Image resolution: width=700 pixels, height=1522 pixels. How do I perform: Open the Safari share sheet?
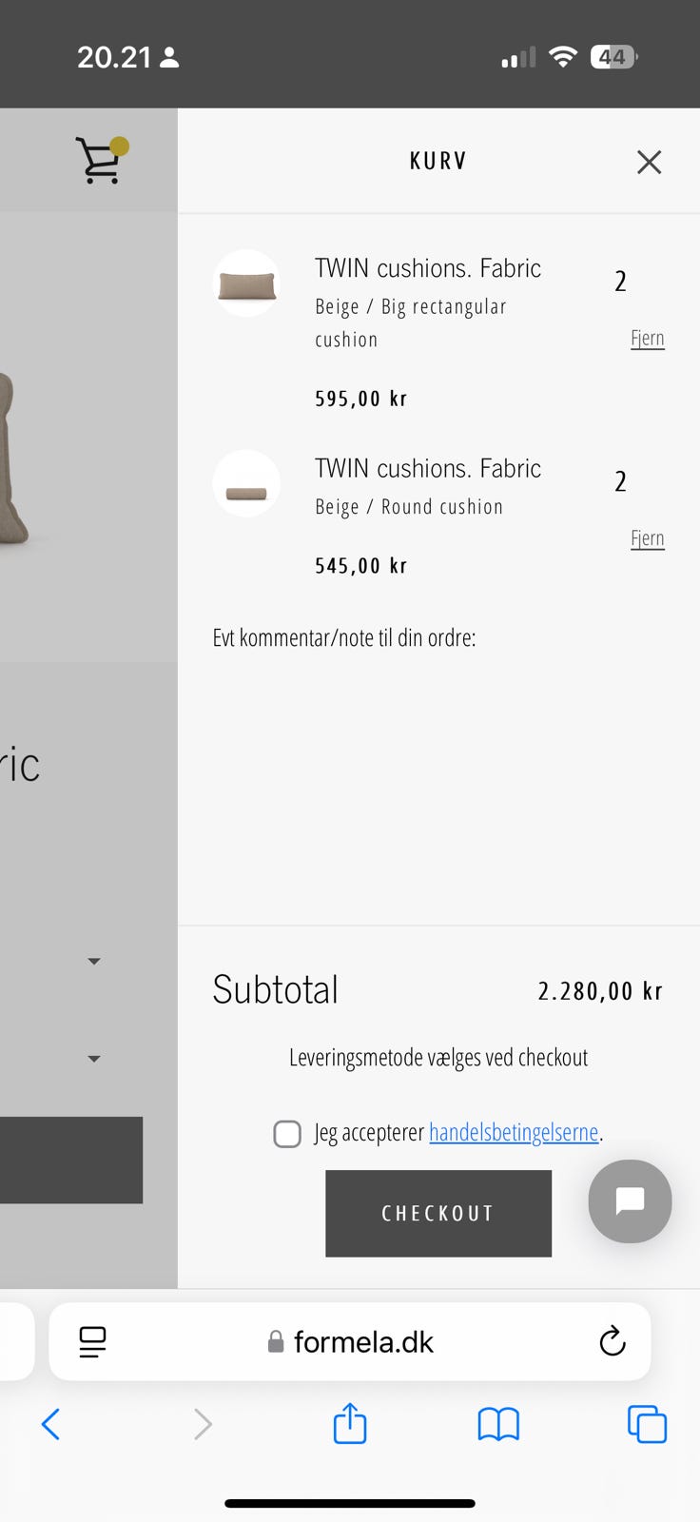(350, 1424)
